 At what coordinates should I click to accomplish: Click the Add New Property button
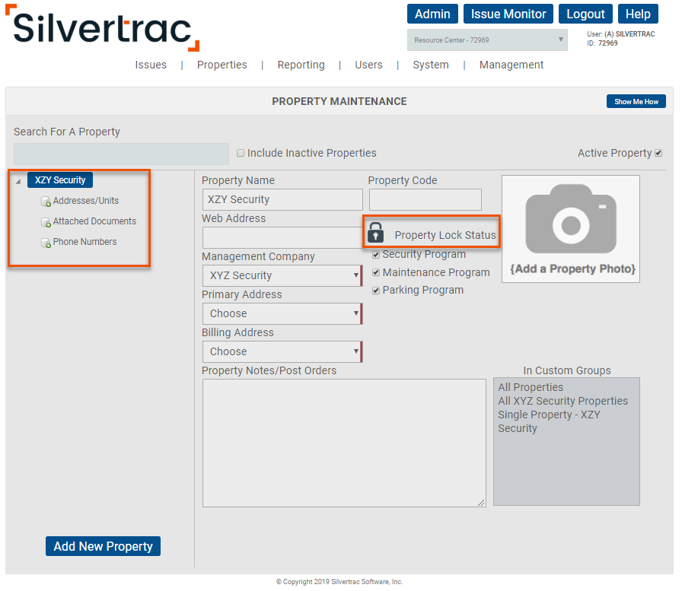pos(103,546)
